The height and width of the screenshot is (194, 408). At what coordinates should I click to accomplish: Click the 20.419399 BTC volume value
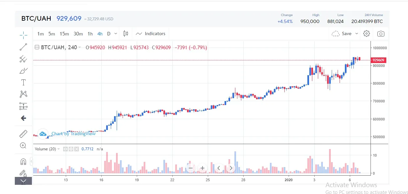coord(367,21)
